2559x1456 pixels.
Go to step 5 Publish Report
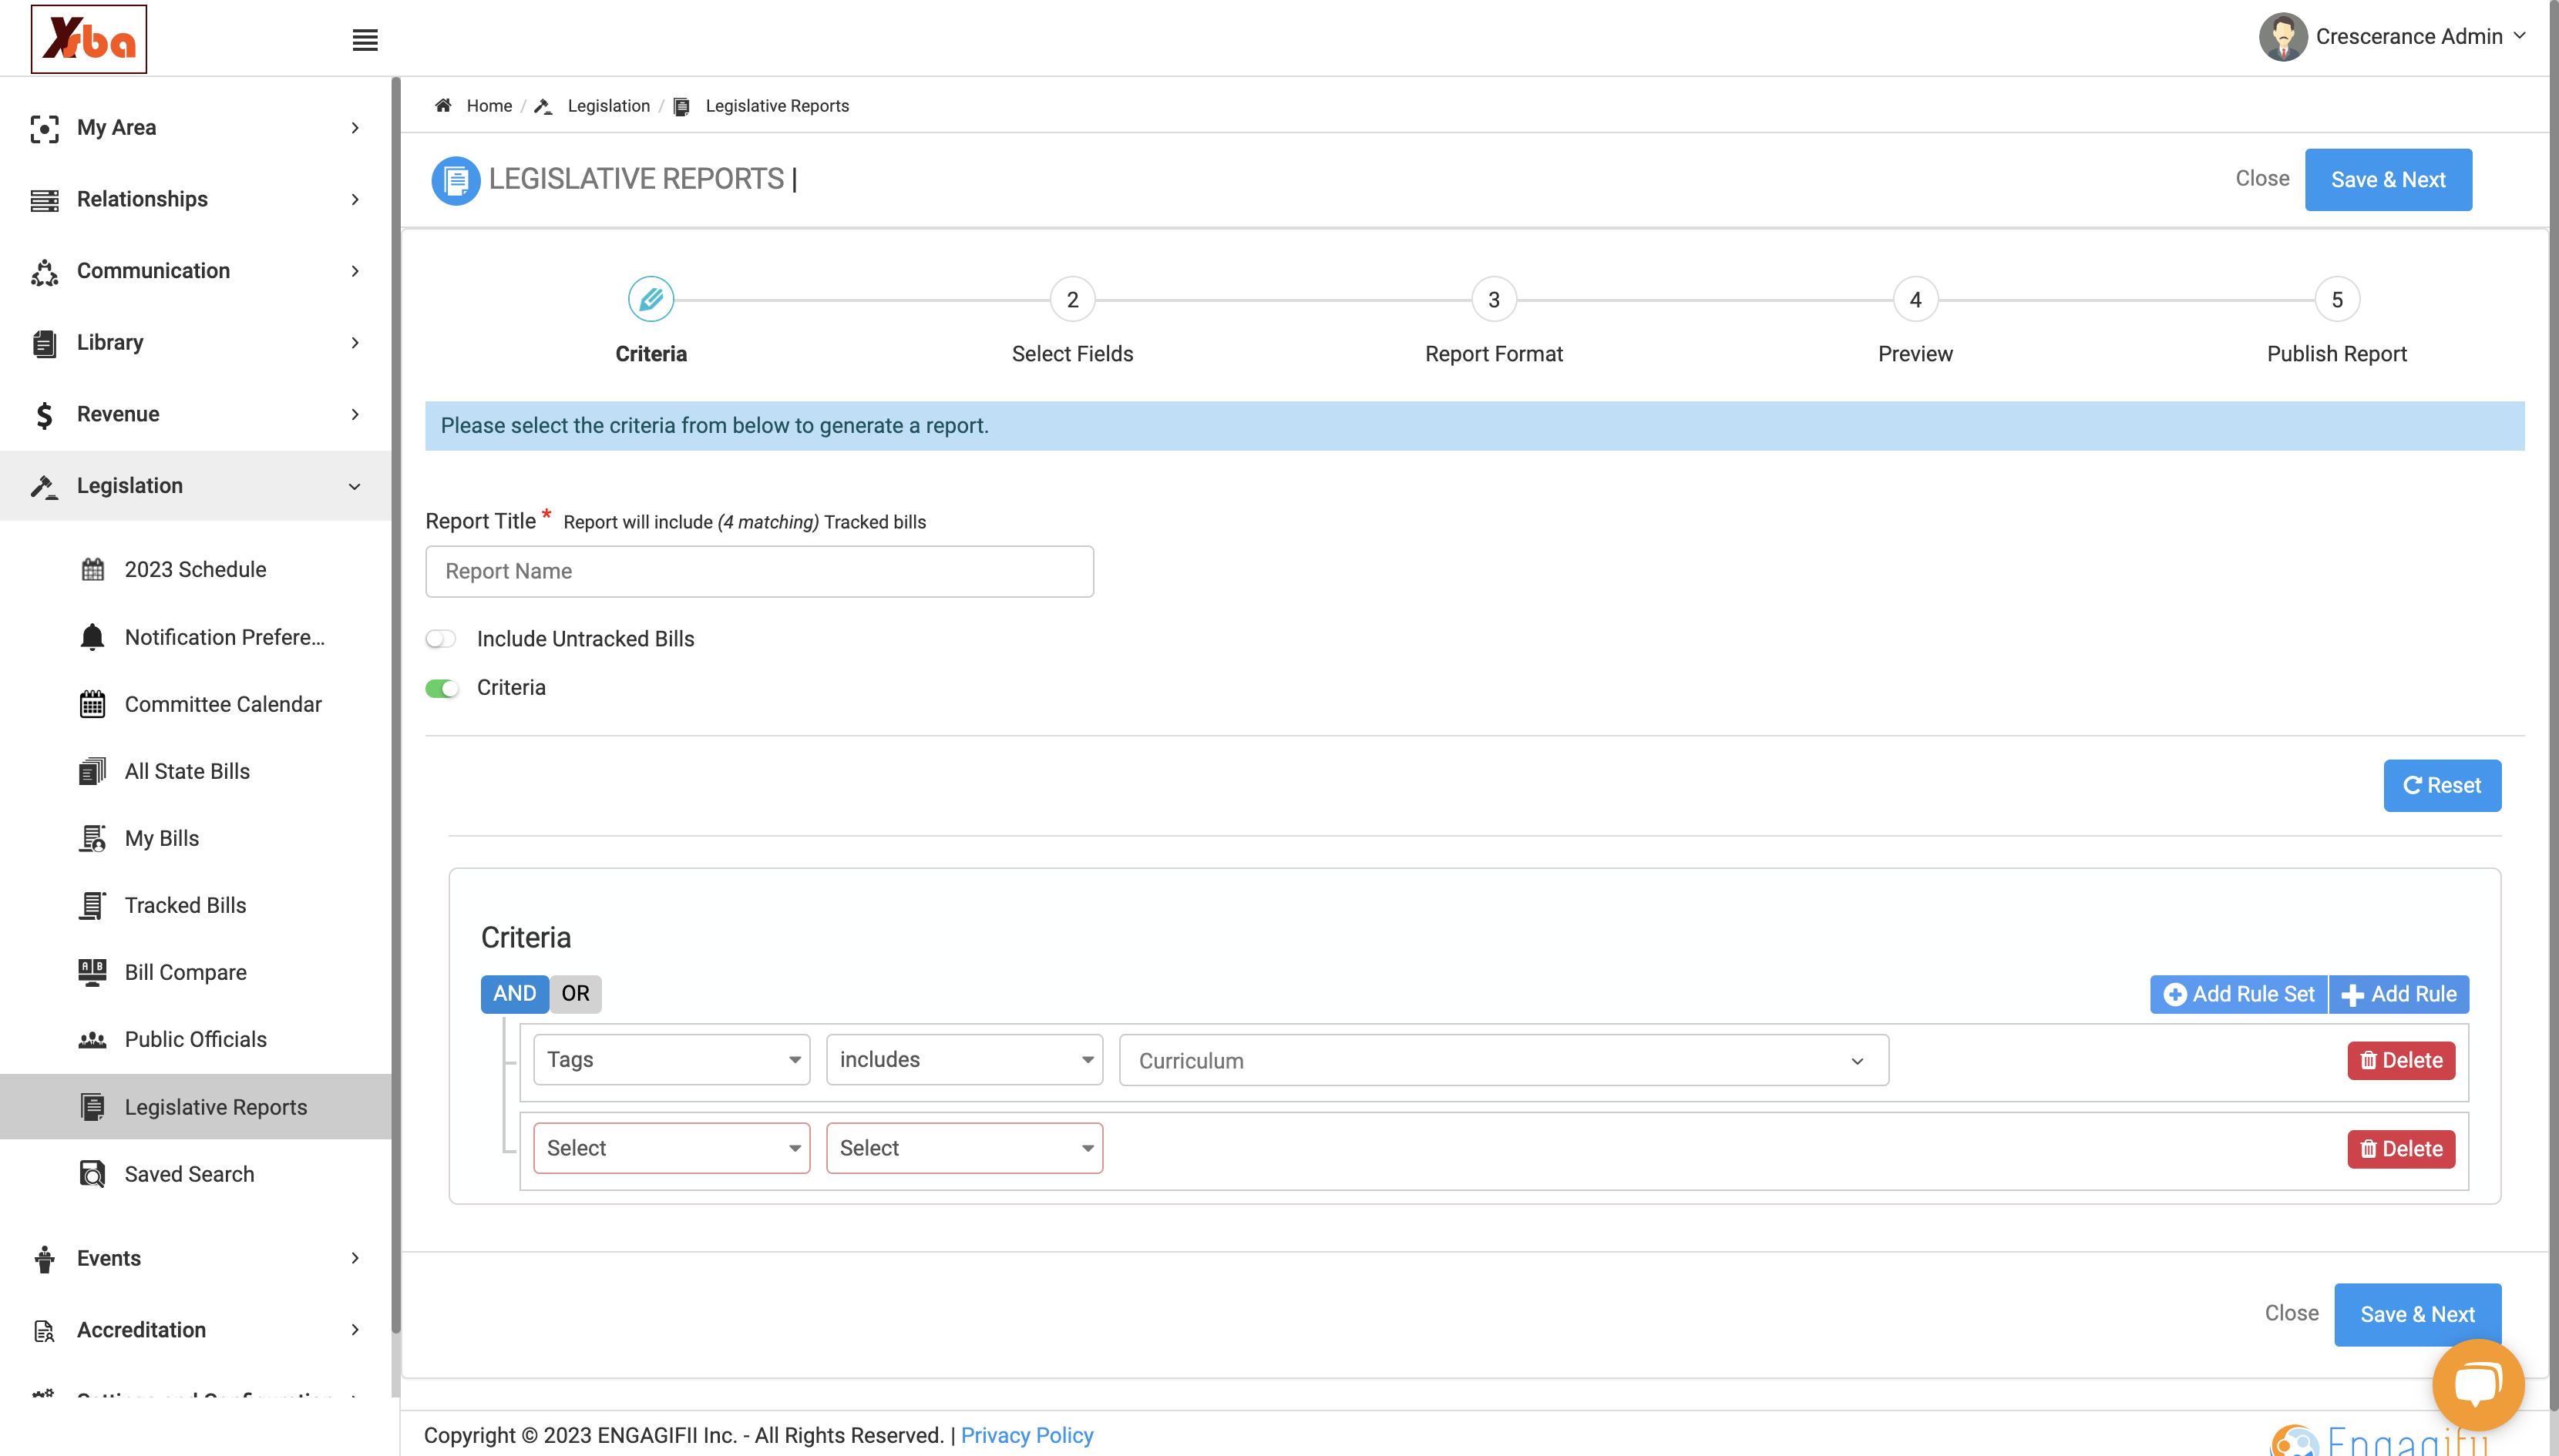tap(2337, 299)
